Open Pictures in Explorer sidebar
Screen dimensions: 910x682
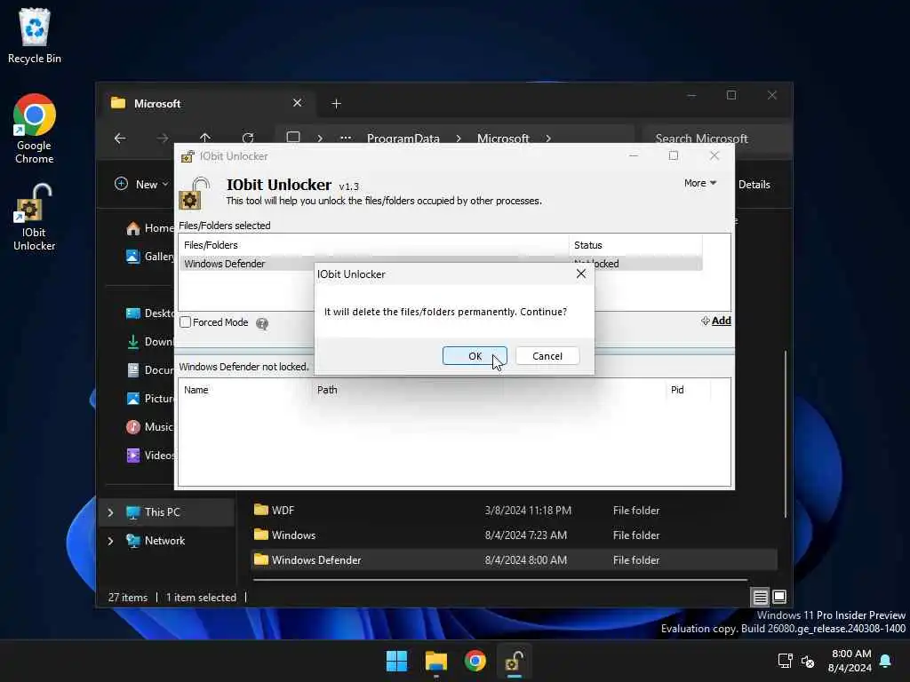149,399
